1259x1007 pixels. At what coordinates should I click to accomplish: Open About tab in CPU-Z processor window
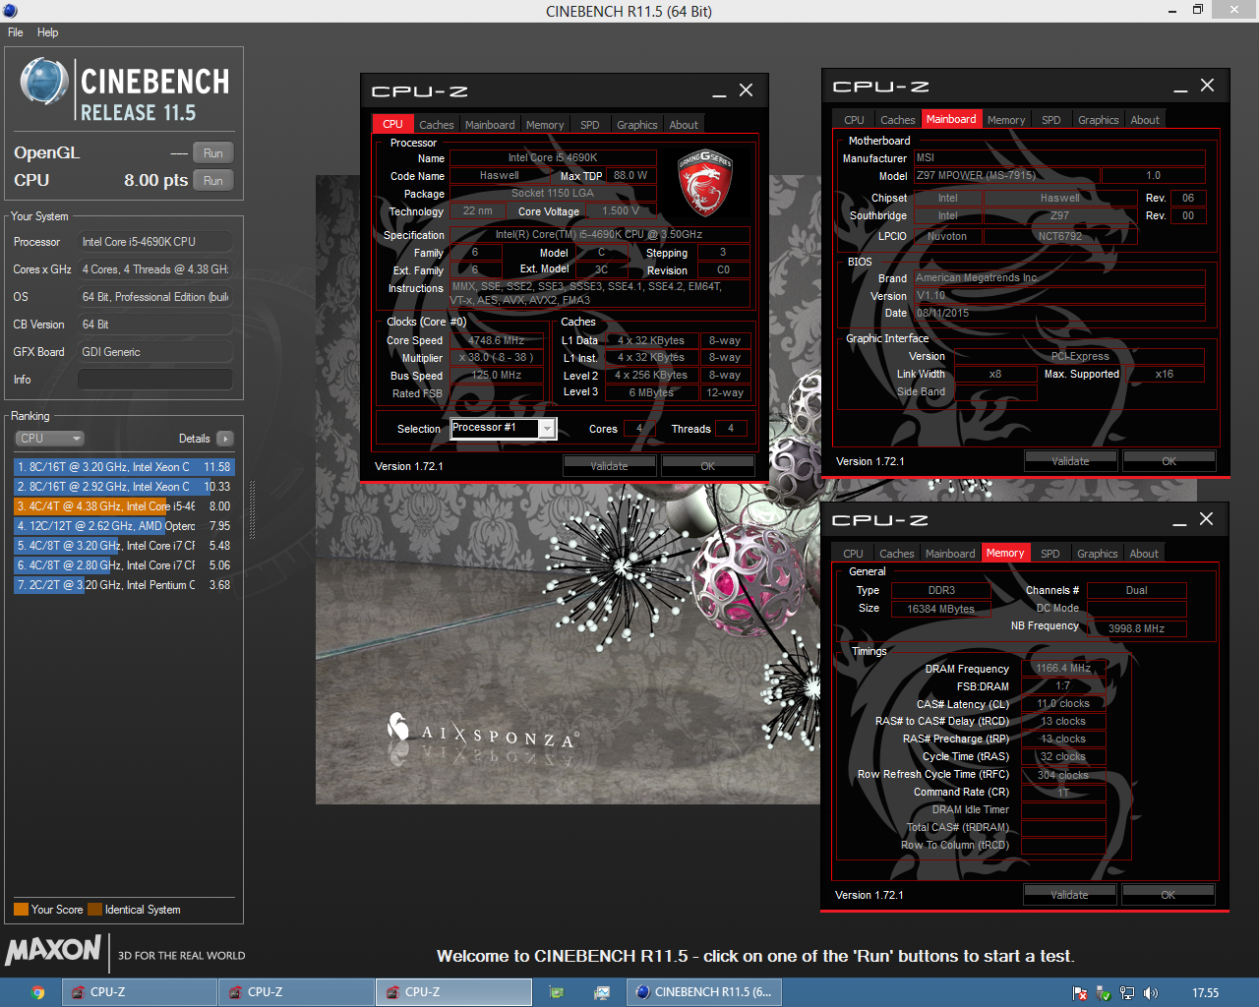684,125
